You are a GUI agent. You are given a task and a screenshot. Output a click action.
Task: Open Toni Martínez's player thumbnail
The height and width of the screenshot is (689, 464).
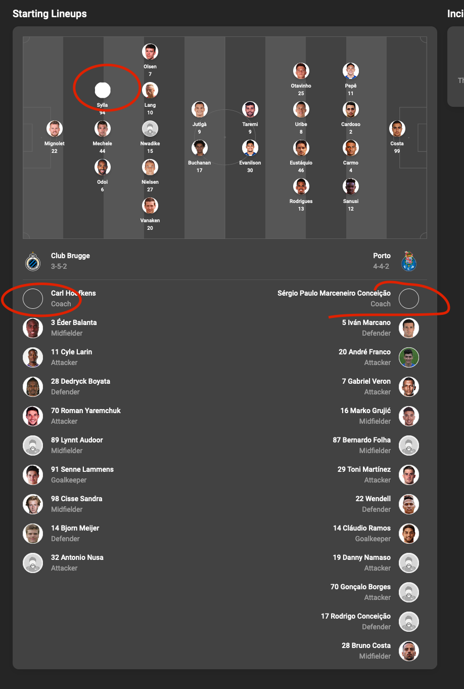pyautogui.click(x=409, y=474)
